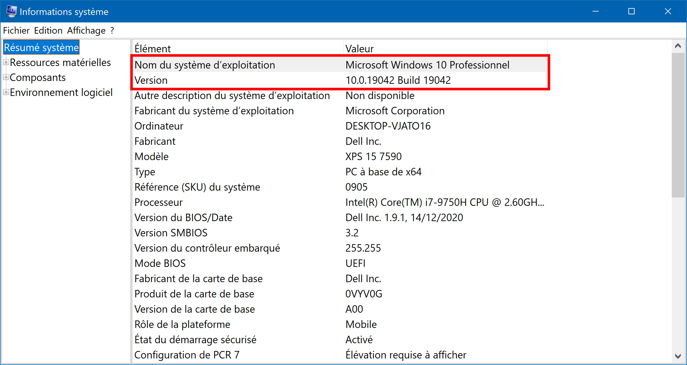Expand the Ressources matérielles node
Viewport: 687px width, 365px height.
pos(6,62)
